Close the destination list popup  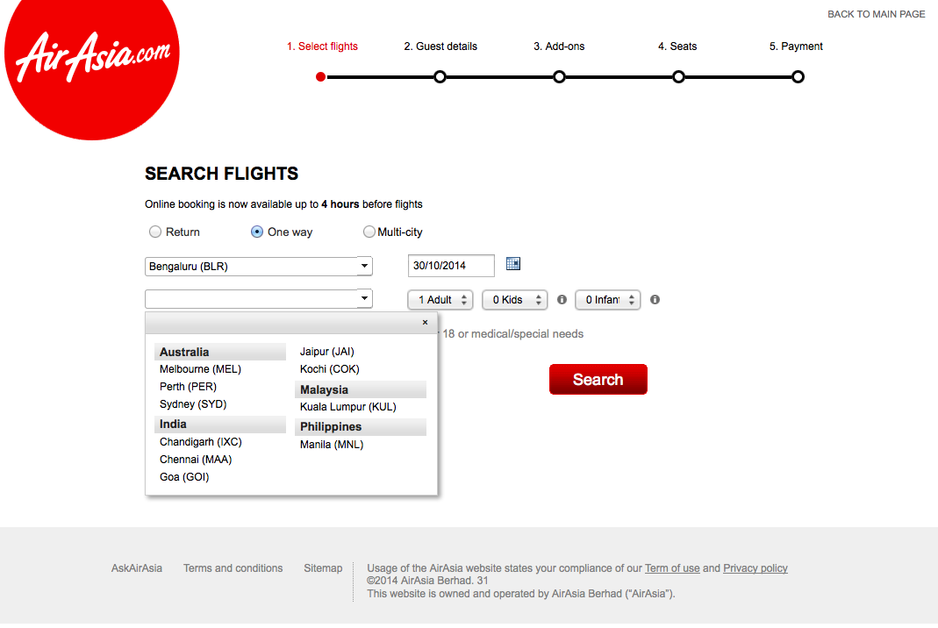[x=426, y=323]
